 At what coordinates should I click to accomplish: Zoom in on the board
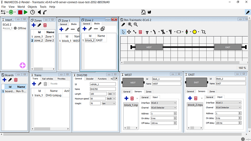[130, 24]
